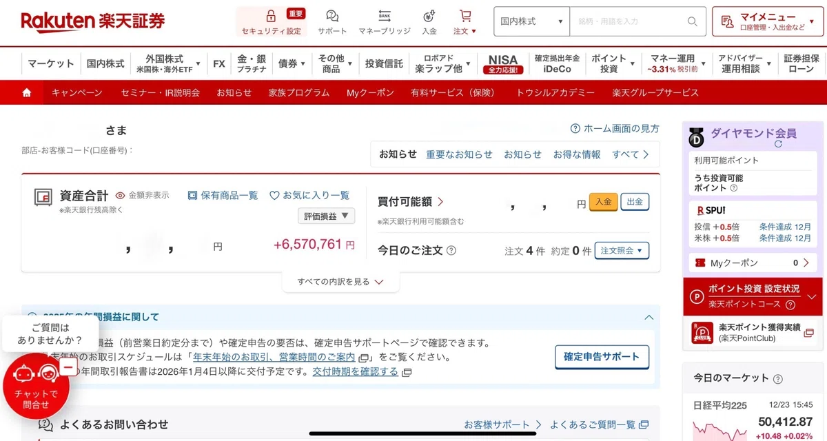Open the 債券 menu dropdown
The width and height of the screenshot is (827, 441).
pyautogui.click(x=292, y=63)
